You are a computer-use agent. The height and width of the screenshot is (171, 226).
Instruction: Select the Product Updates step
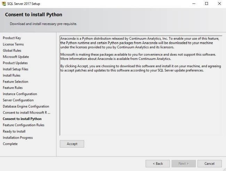[x=15, y=63]
